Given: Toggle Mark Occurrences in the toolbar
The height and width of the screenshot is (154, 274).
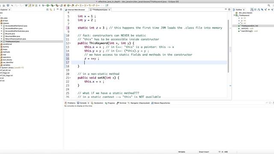Looking at the screenshot, I should (30, 6).
